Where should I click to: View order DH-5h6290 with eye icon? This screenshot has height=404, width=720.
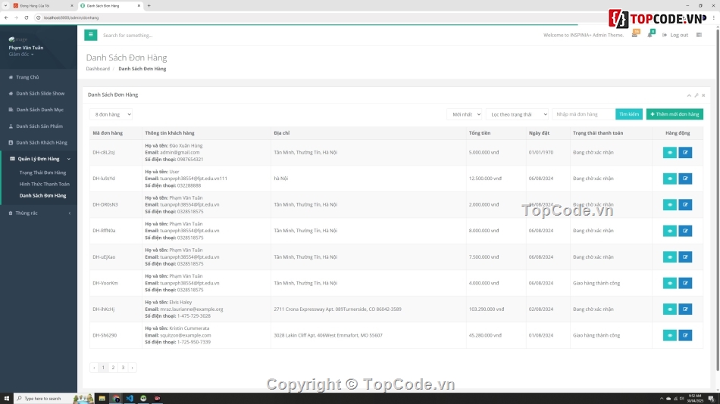669,335
